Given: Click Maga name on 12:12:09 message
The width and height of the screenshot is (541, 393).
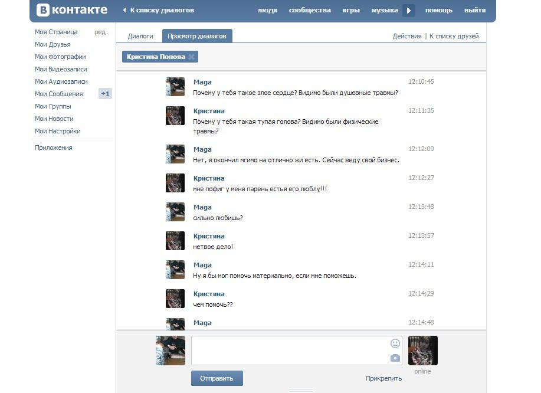Looking at the screenshot, I should pos(202,149).
